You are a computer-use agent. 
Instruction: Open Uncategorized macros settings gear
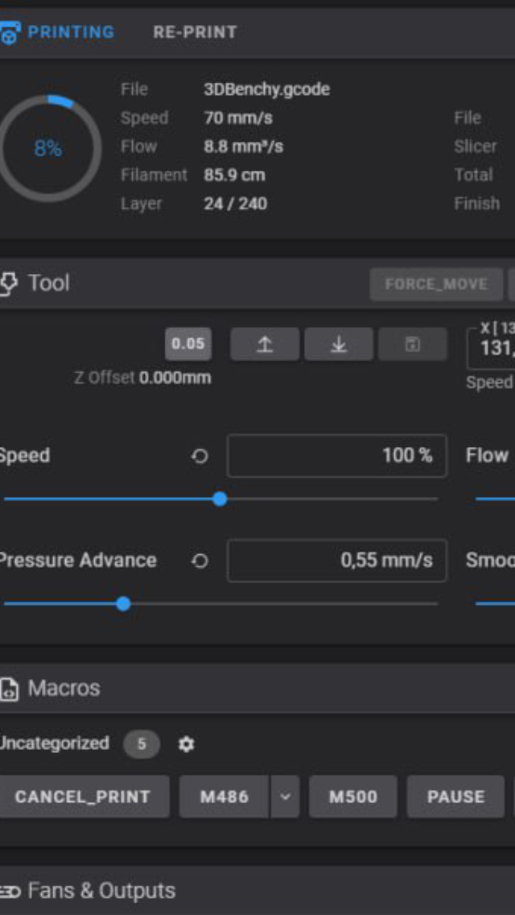pyautogui.click(x=186, y=744)
